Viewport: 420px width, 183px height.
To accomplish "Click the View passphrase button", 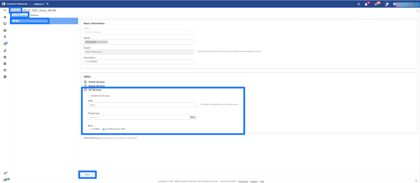I will (192, 117).
